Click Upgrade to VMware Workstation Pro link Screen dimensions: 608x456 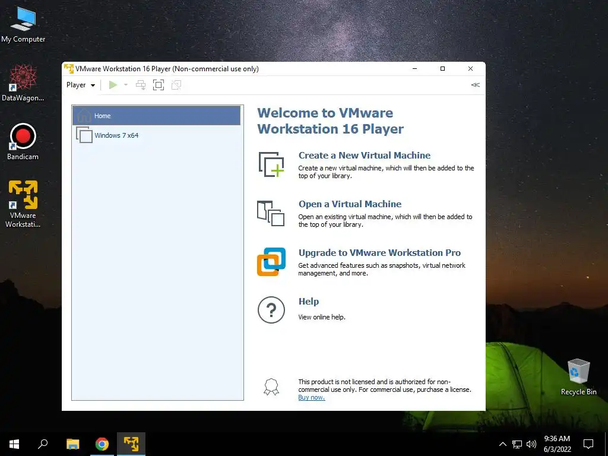point(379,253)
